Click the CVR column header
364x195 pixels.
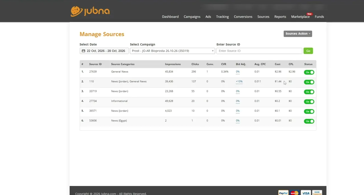[x=224, y=64]
